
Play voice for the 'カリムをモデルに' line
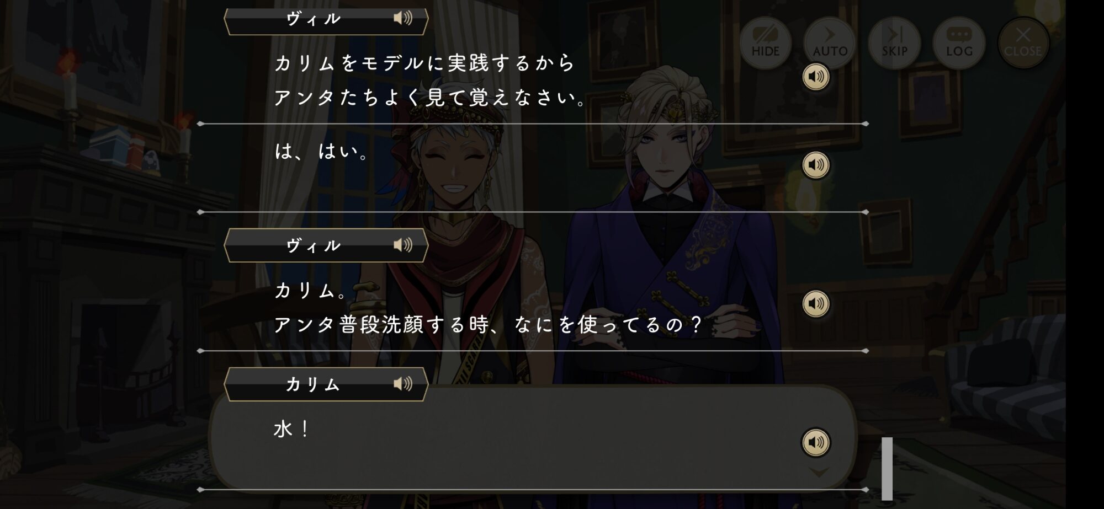point(815,77)
